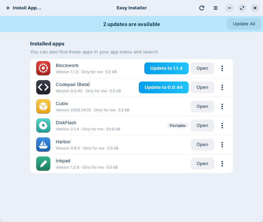Update Codepad to version 0.0.44

tap(164, 87)
